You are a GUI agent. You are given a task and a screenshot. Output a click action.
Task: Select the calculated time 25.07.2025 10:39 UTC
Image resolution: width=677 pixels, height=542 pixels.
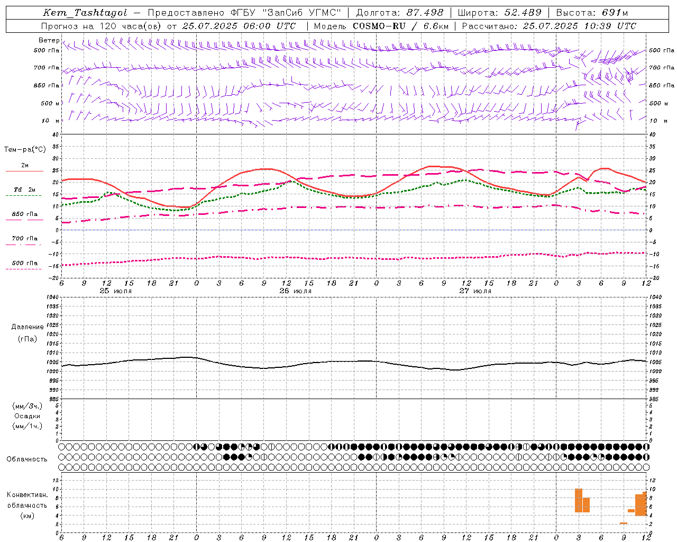580,26
